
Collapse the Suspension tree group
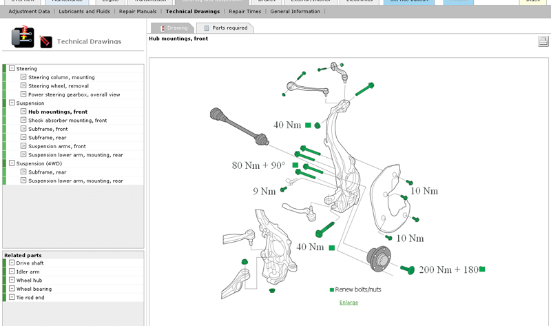click(12, 103)
